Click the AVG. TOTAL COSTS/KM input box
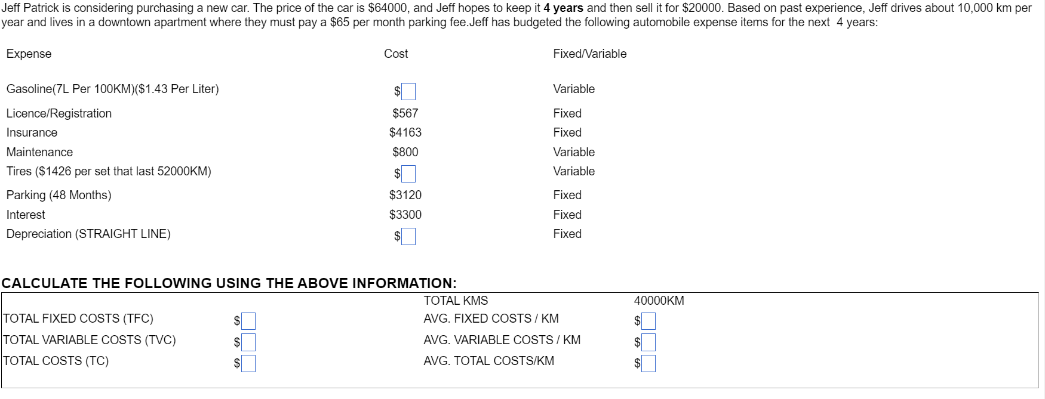This screenshot has height=399, width=1045. pyautogui.click(x=648, y=363)
